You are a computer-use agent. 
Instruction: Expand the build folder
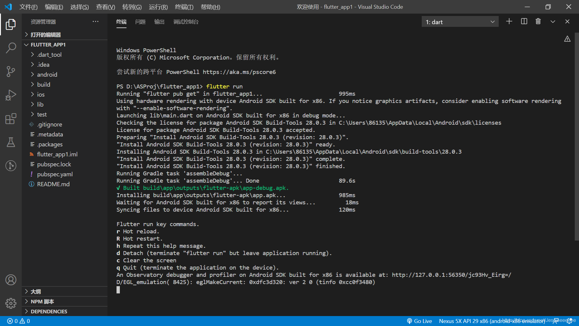click(65, 85)
